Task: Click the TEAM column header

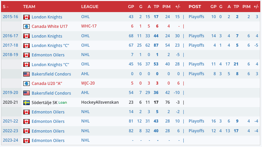Action: pyautogui.click(x=29, y=7)
